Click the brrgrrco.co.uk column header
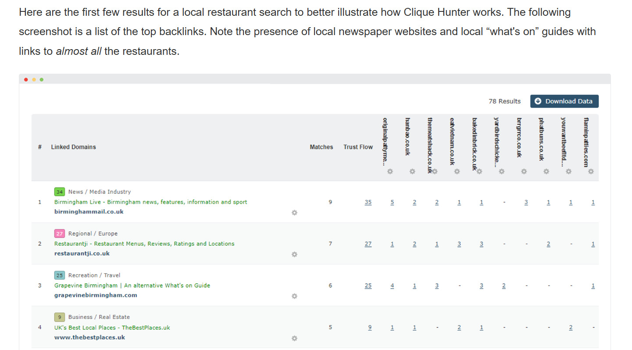This screenshot has width=632, height=350. (x=519, y=138)
